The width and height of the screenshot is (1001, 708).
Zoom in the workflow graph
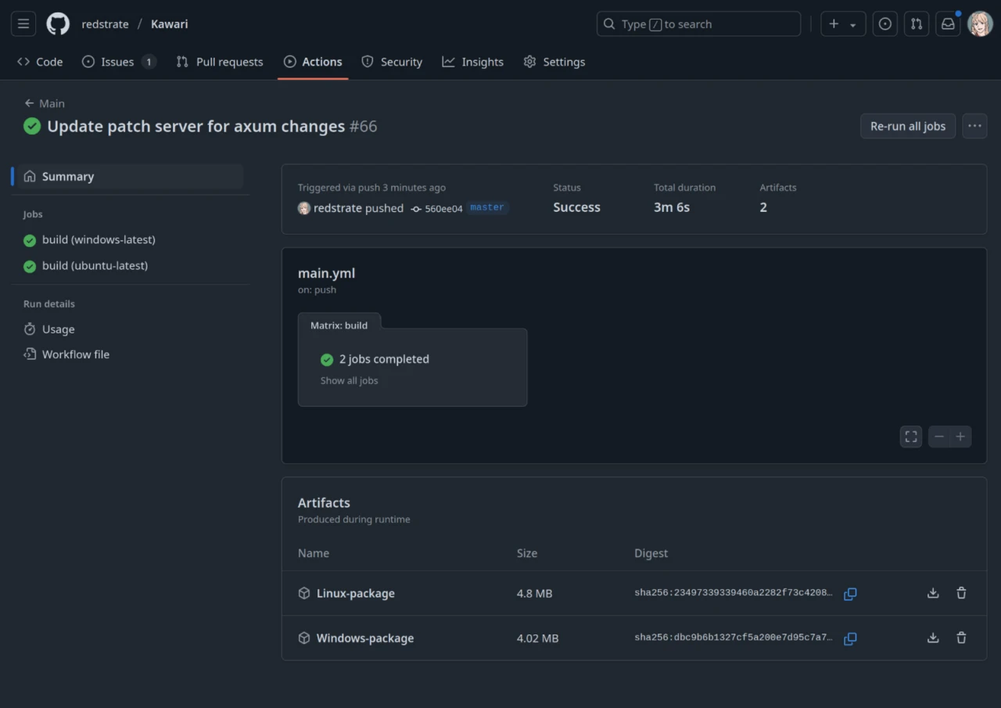(961, 437)
